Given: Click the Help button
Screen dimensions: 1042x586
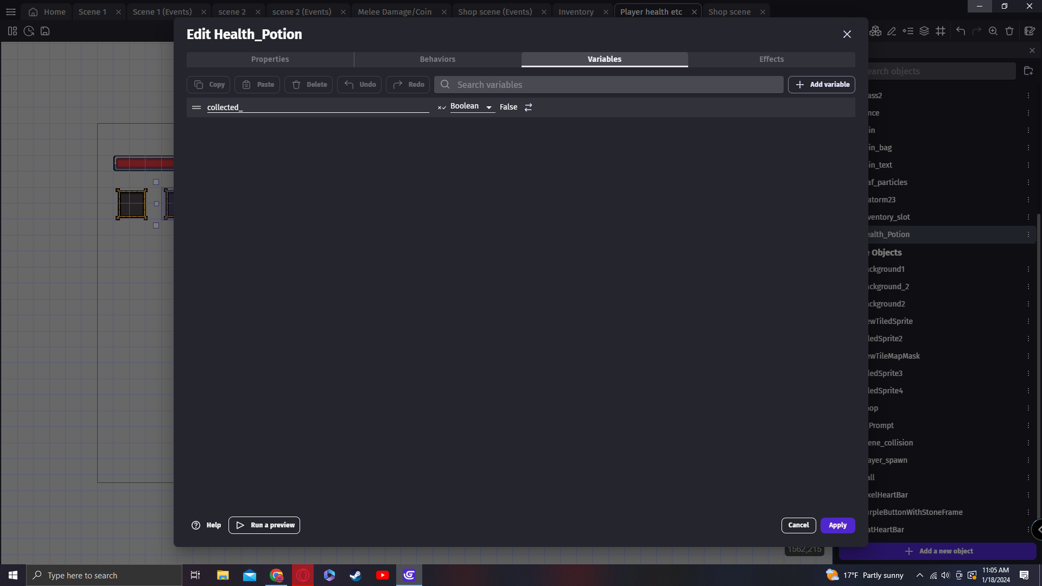Looking at the screenshot, I should [206, 525].
